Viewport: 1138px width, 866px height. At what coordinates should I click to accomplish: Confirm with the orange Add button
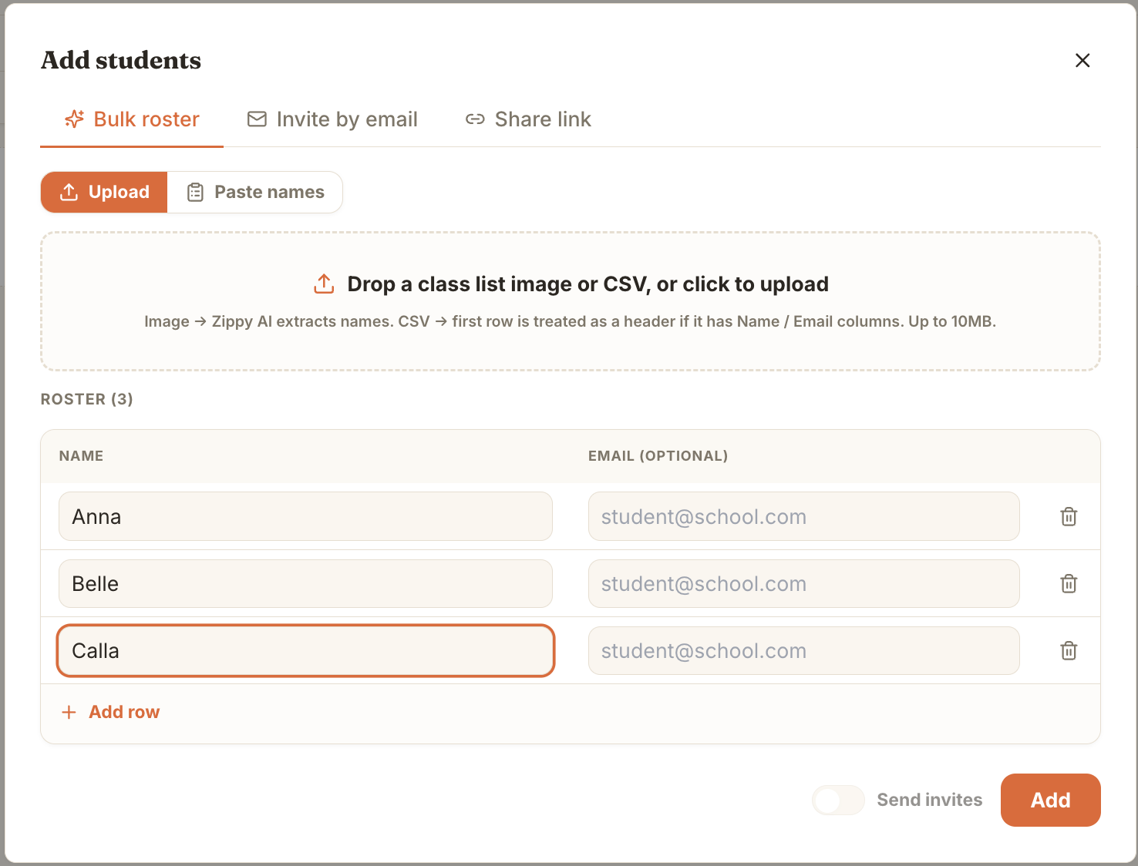click(x=1050, y=800)
